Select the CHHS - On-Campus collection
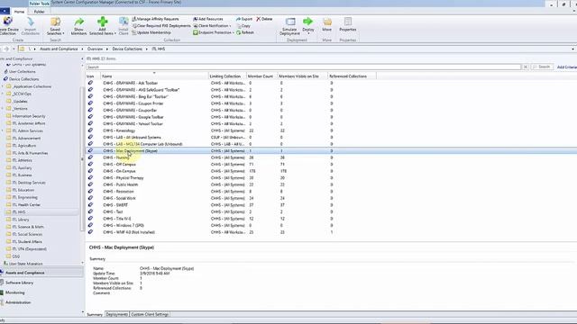Viewport: 577px width, 324px height. click(119, 171)
